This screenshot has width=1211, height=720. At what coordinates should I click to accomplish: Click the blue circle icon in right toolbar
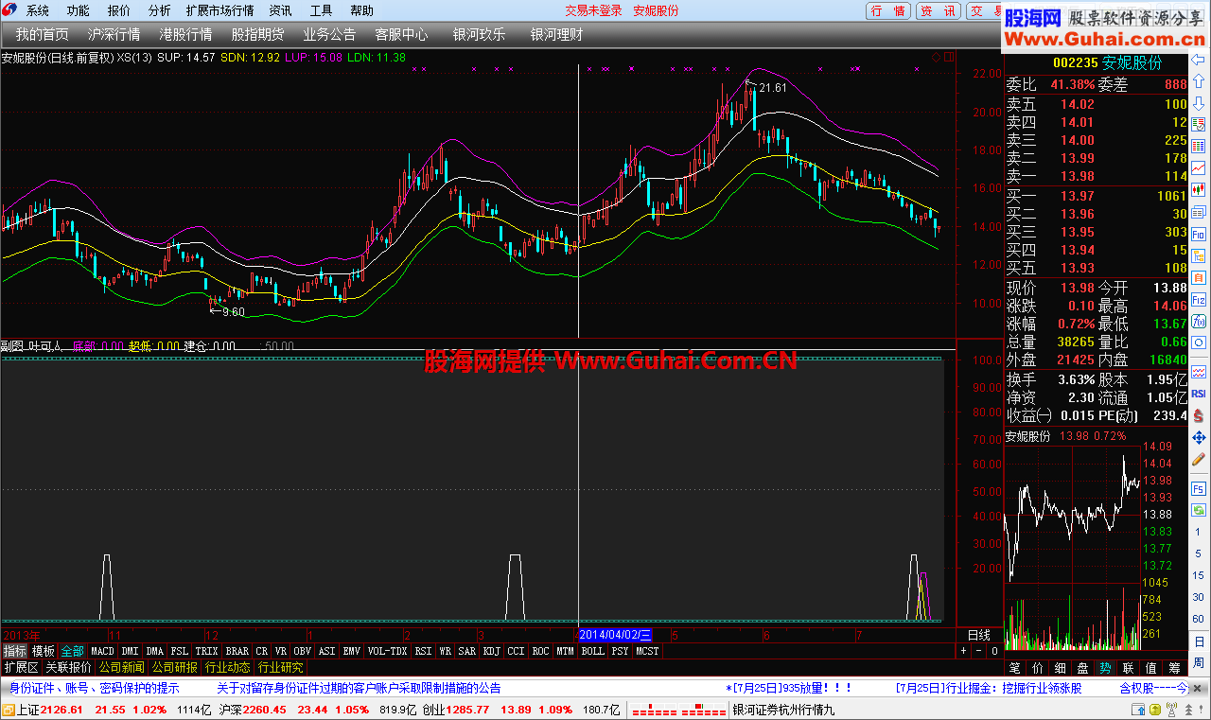click(1199, 342)
